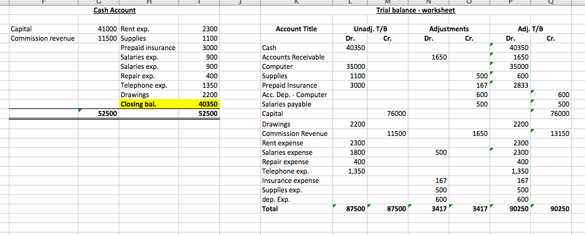
Task: Select the 'Insurance expense' row label
Action: (x=296, y=180)
